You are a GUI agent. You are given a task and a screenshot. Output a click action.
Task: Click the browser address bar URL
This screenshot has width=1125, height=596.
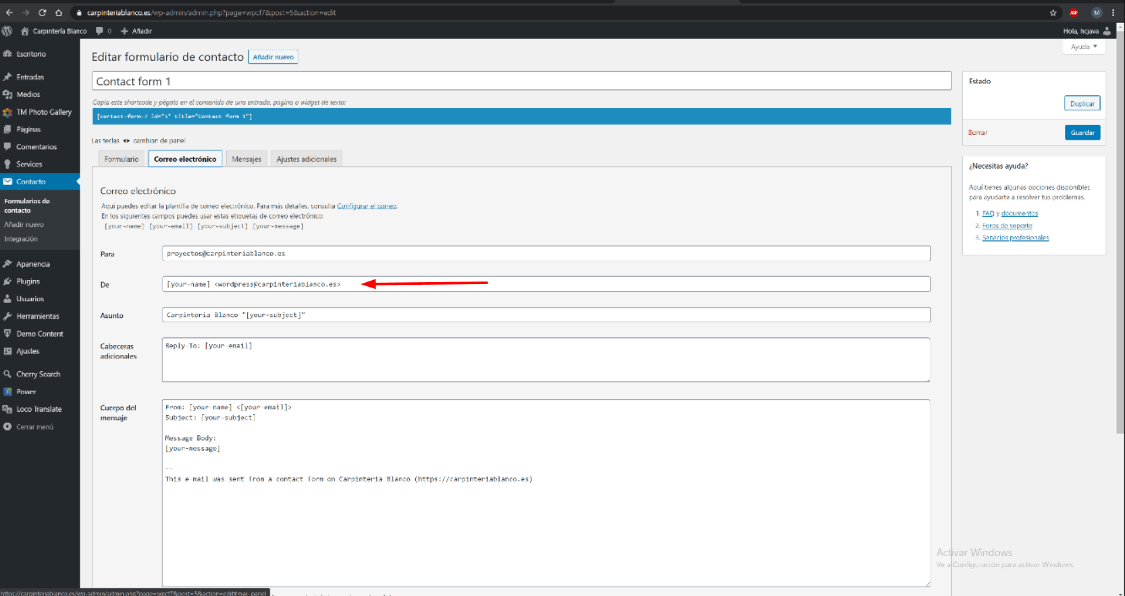pyautogui.click(x=211, y=13)
